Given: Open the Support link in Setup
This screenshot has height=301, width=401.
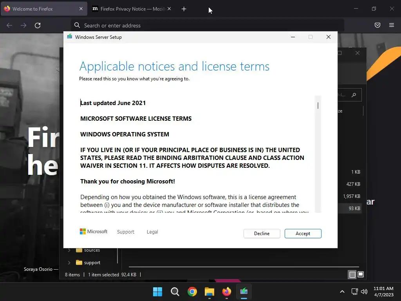Looking at the screenshot, I should pyautogui.click(x=126, y=232).
